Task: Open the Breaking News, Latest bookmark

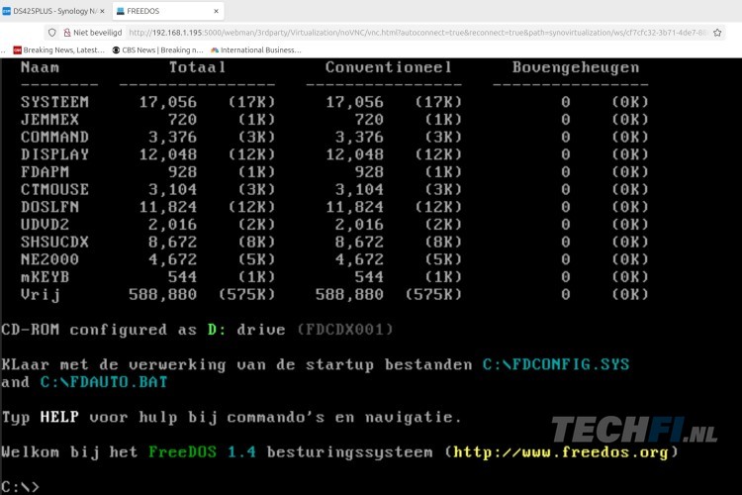Action: pyautogui.click(x=58, y=49)
